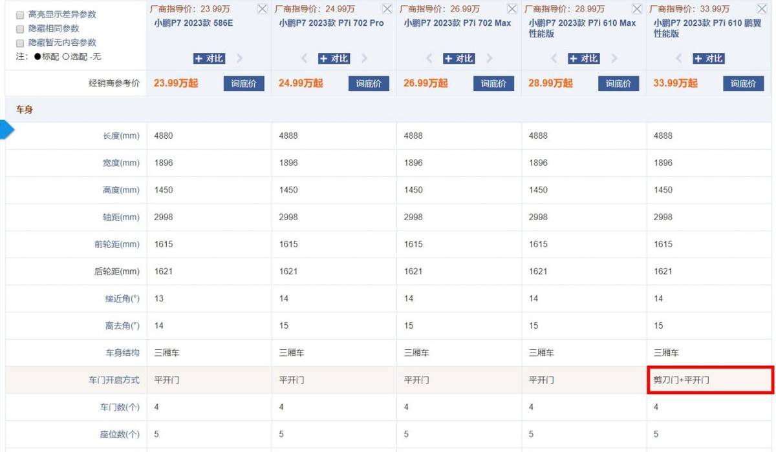Select the 后轮距(mm) row label
This screenshot has height=452, width=776.
pyautogui.click(x=117, y=271)
